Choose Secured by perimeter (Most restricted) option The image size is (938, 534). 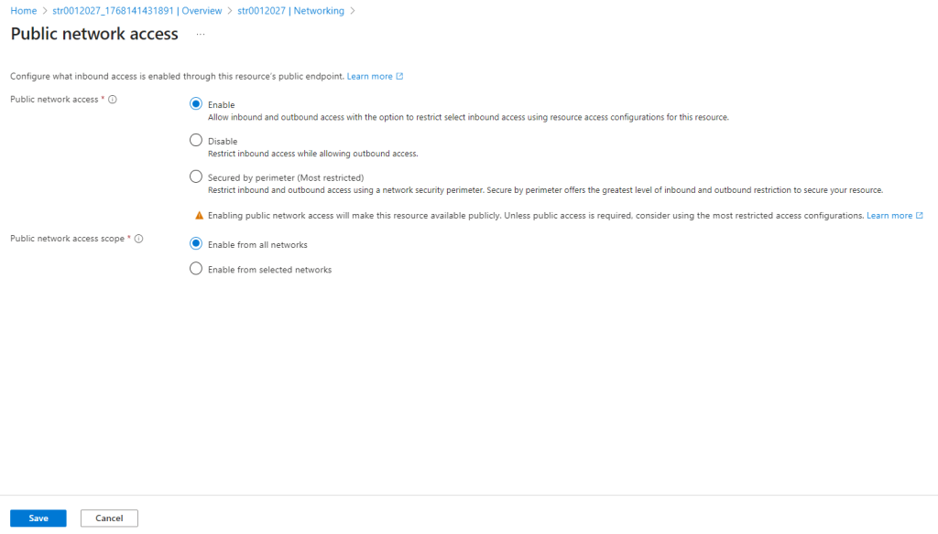coord(196,176)
